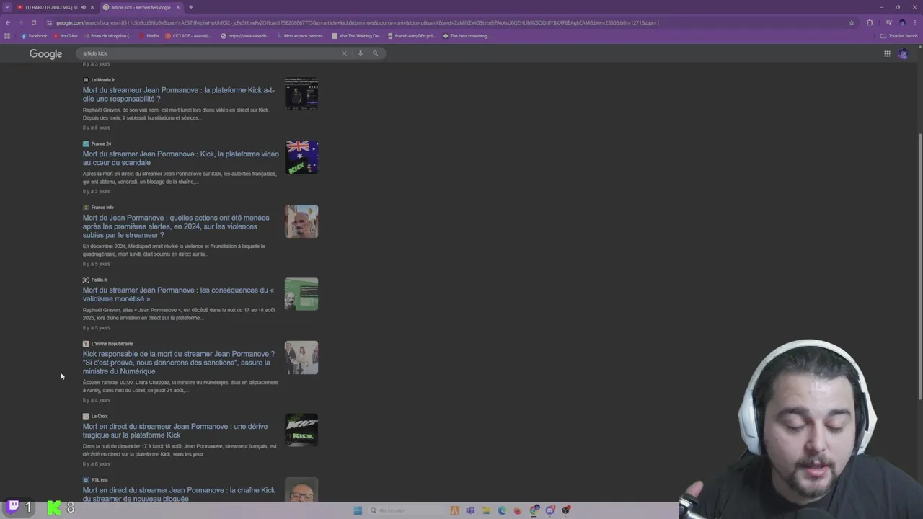The height and width of the screenshot is (519, 923).
Task: Select the article kick - Recherche Google tab
Action: click(x=141, y=7)
